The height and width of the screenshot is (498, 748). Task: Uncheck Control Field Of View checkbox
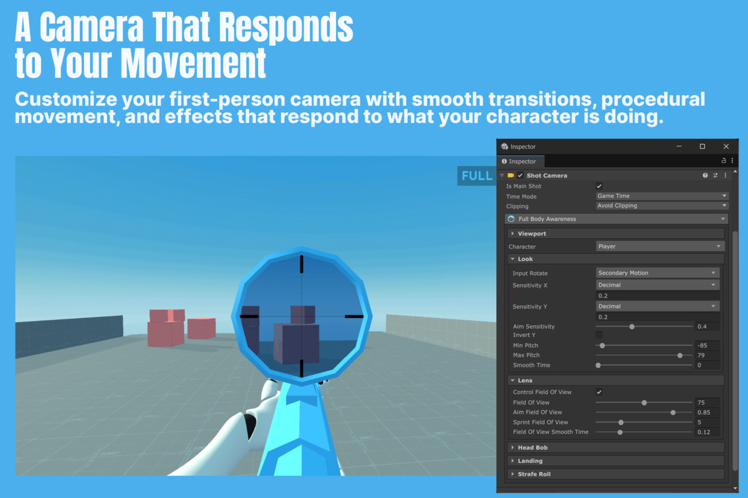click(x=599, y=392)
